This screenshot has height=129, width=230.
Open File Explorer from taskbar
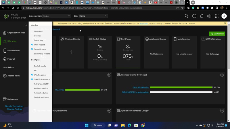(x=123, y=126)
